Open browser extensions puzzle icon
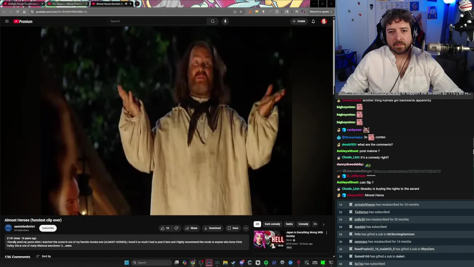 (x=277, y=11)
